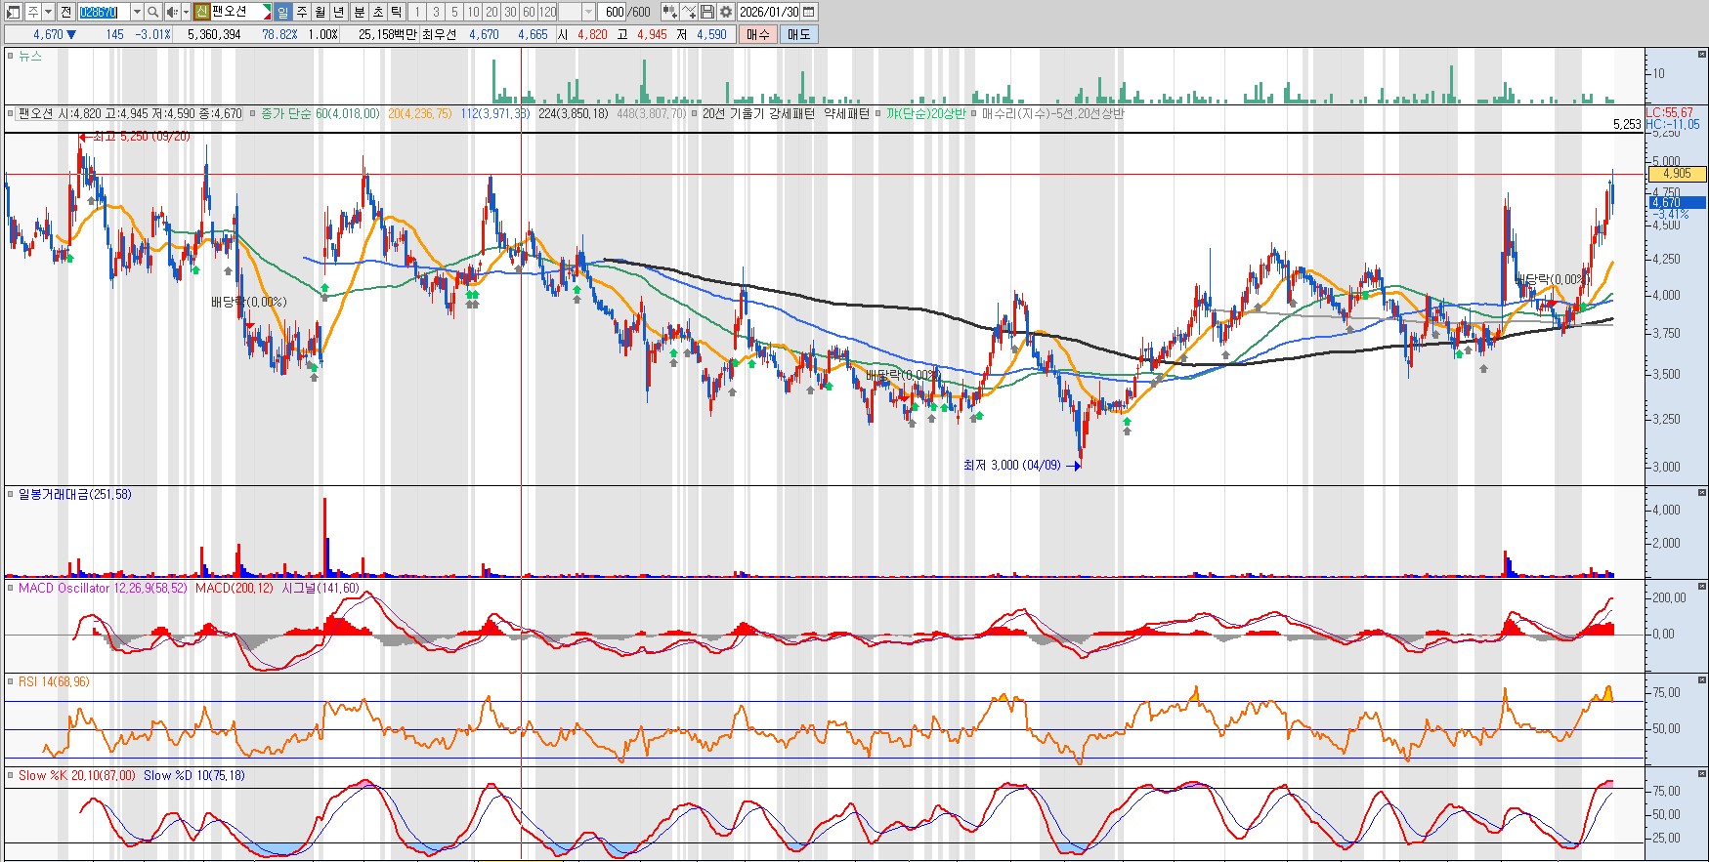The width and height of the screenshot is (1709, 862).
Task: Select the gray 448 moving average label
Action: [x=652, y=113]
